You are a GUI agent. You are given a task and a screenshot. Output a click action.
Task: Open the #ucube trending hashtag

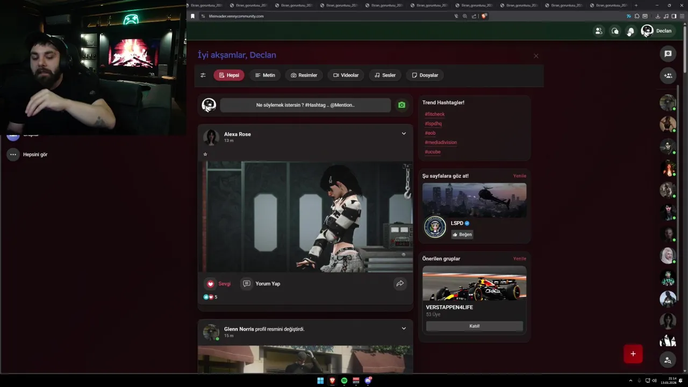(x=433, y=152)
